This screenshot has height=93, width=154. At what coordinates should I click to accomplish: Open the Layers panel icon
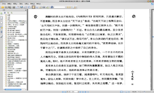(x=2, y=23)
